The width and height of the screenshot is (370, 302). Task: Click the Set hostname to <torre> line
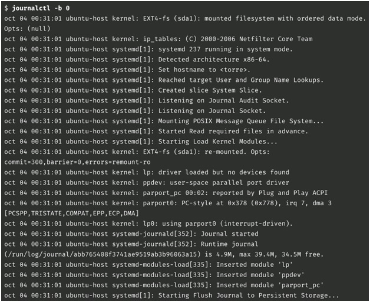(127, 70)
